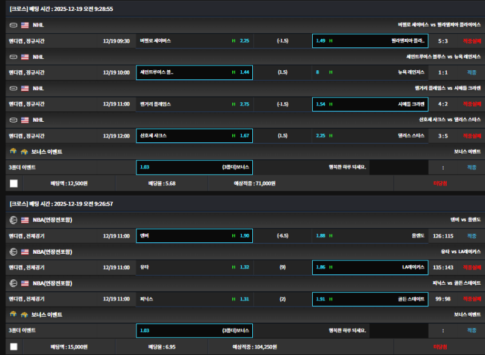Click the hockey puck icon beside the Buffalo Sabres NHL match
Image resolution: width=485 pixels, height=355 pixels.
click(x=13, y=25)
